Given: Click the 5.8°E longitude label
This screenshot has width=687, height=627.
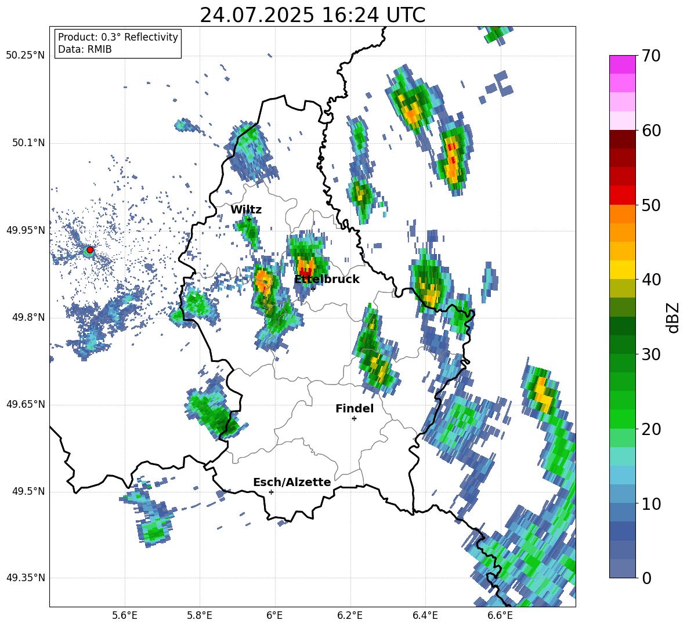Looking at the screenshot, I should pyautogui.click(x=200, y=616).
